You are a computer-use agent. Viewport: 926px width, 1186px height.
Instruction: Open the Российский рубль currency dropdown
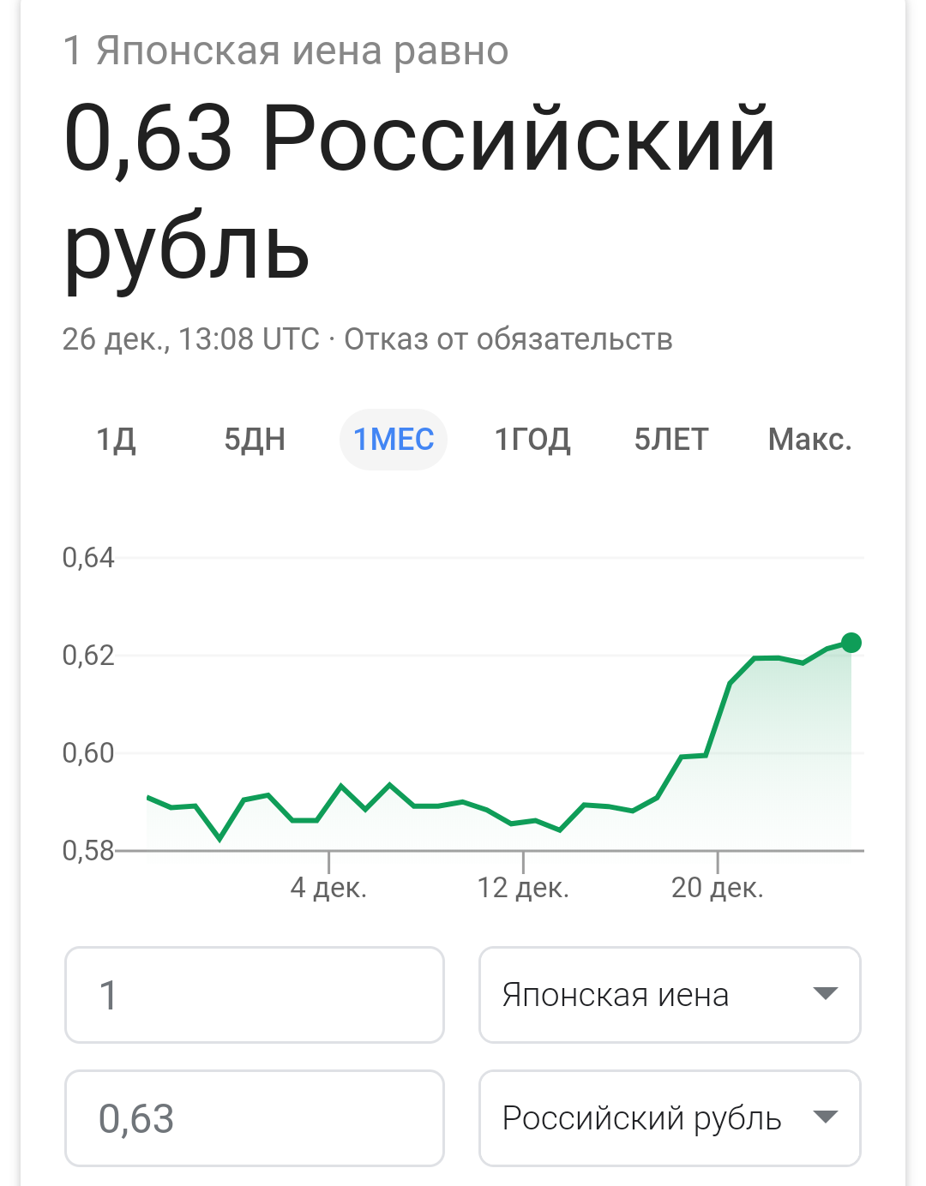pyautogui.click(x=670, y=1118)
